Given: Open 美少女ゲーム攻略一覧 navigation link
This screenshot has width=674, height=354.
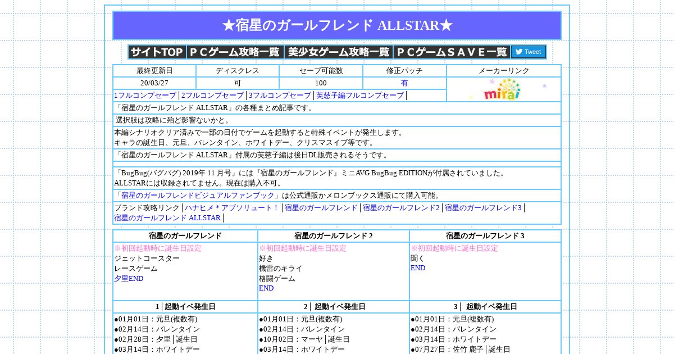Looking at the screenshot, I should coord(338,52).
